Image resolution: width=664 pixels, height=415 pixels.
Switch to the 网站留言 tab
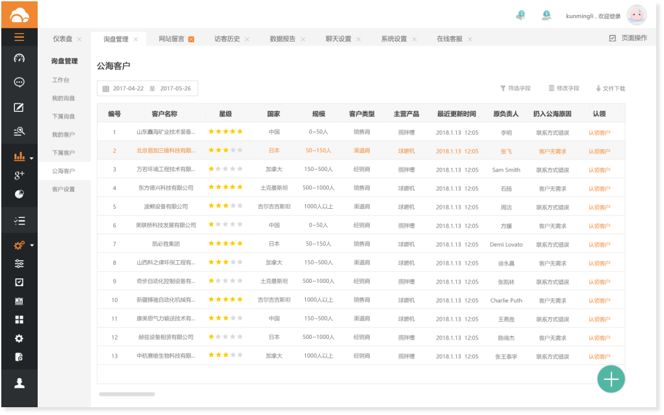click(x=172, y=39)
